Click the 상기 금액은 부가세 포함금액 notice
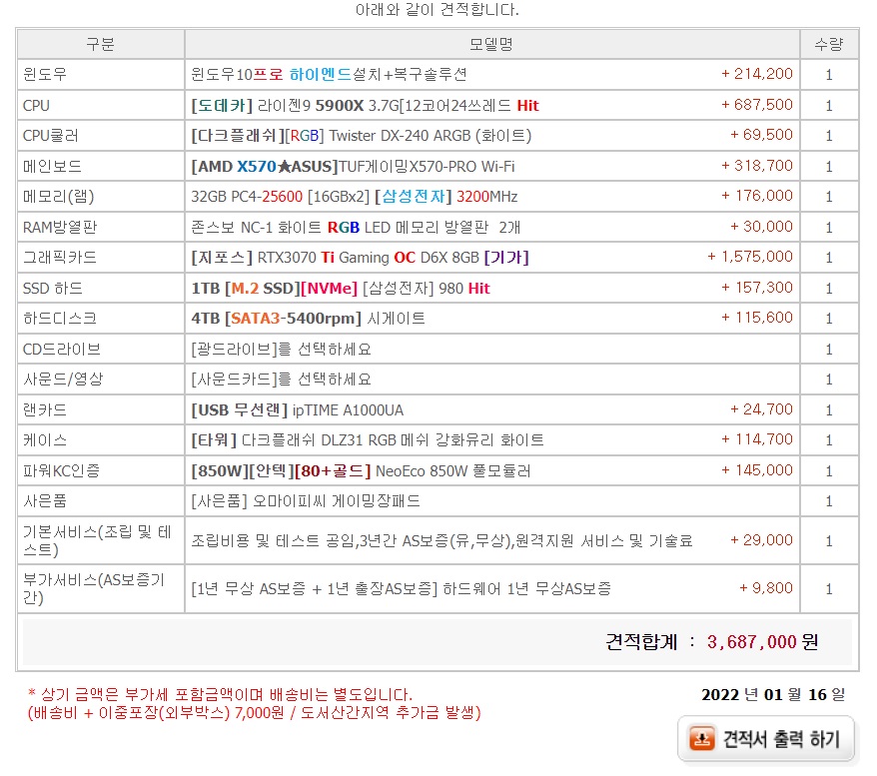The image size is (877, 776). pos(221,695)
